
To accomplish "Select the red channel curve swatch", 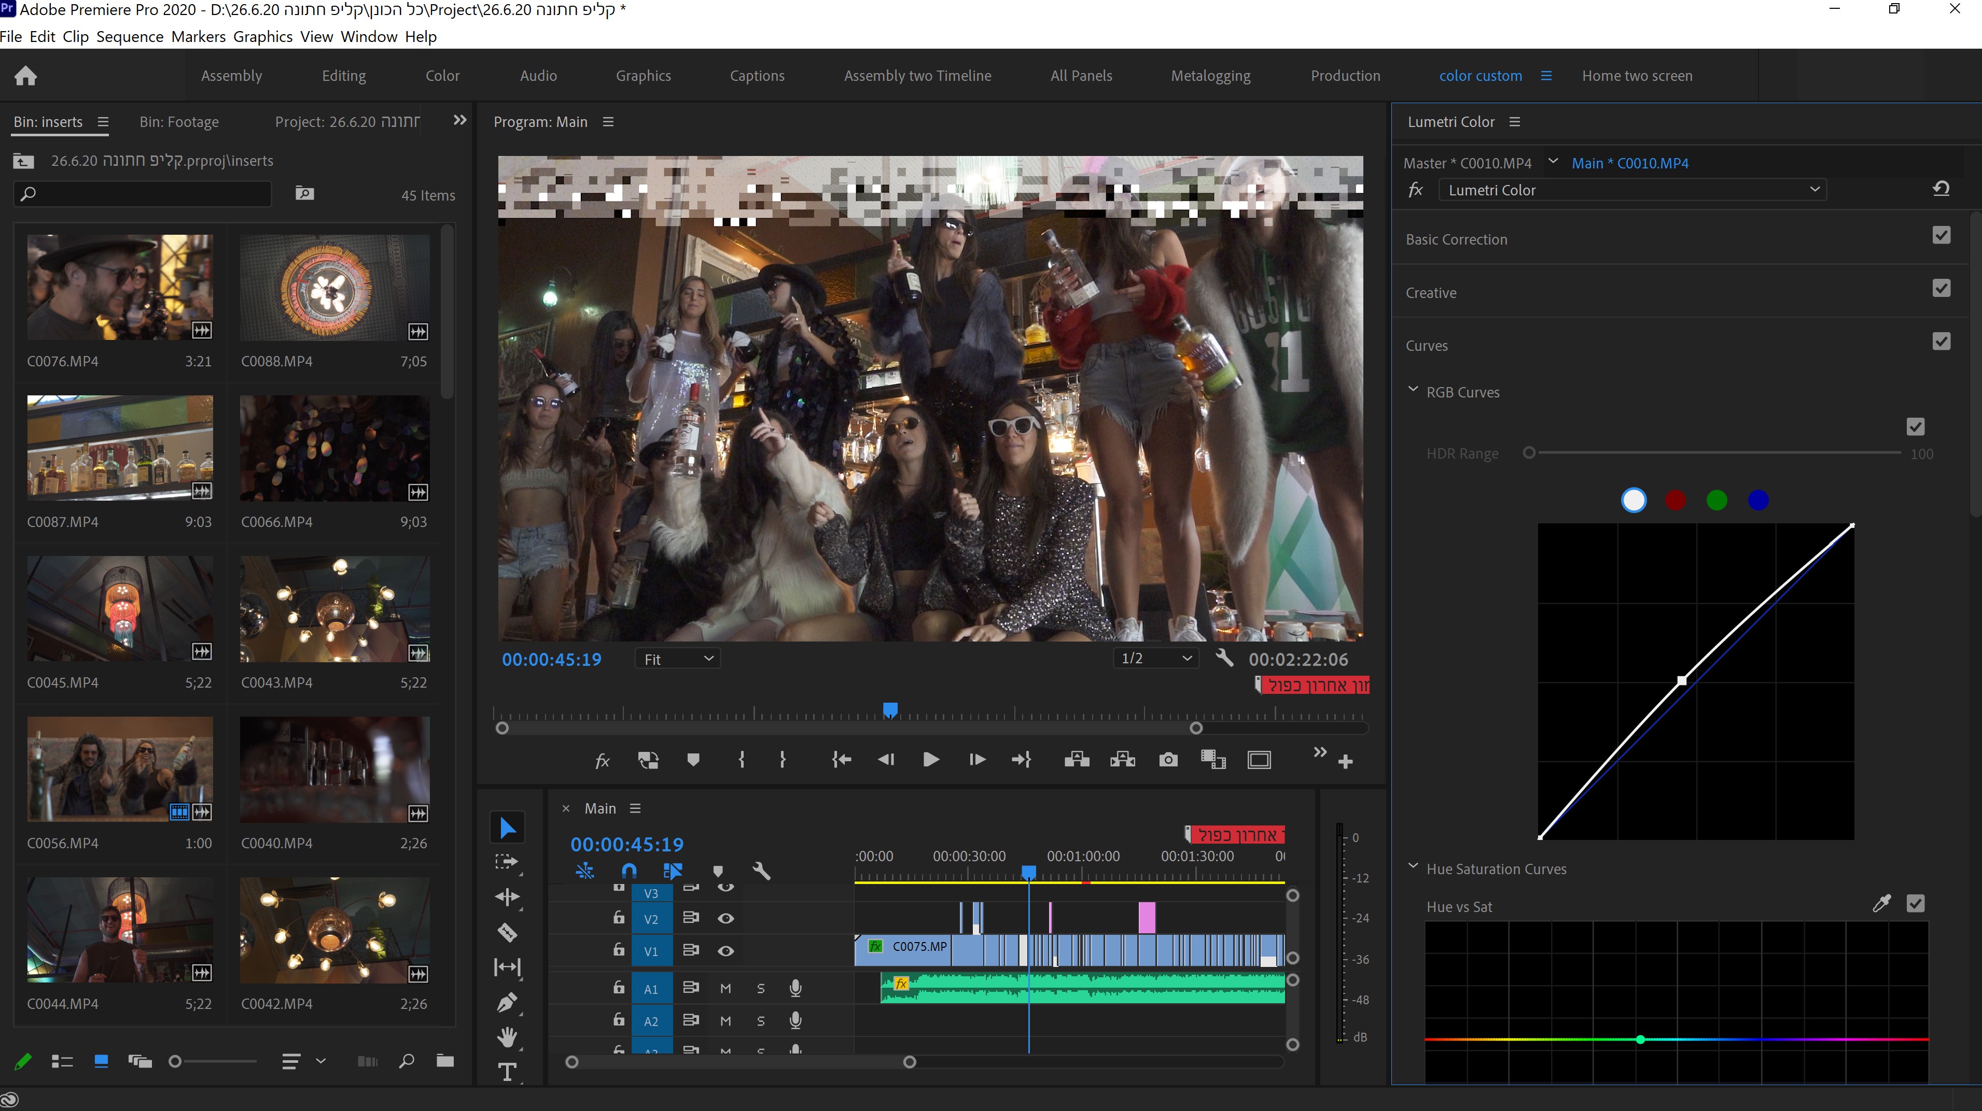I will [1675, 501].
